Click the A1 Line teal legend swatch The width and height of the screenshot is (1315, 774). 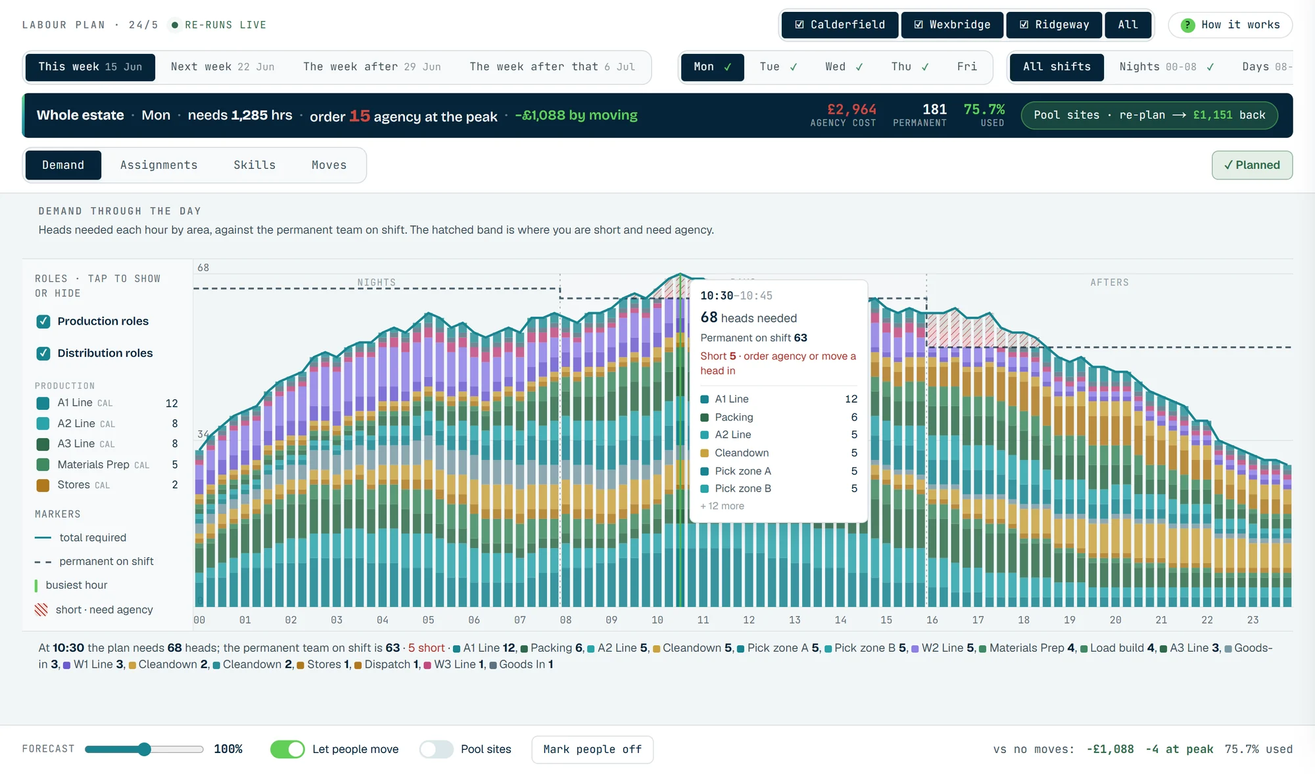43,403
